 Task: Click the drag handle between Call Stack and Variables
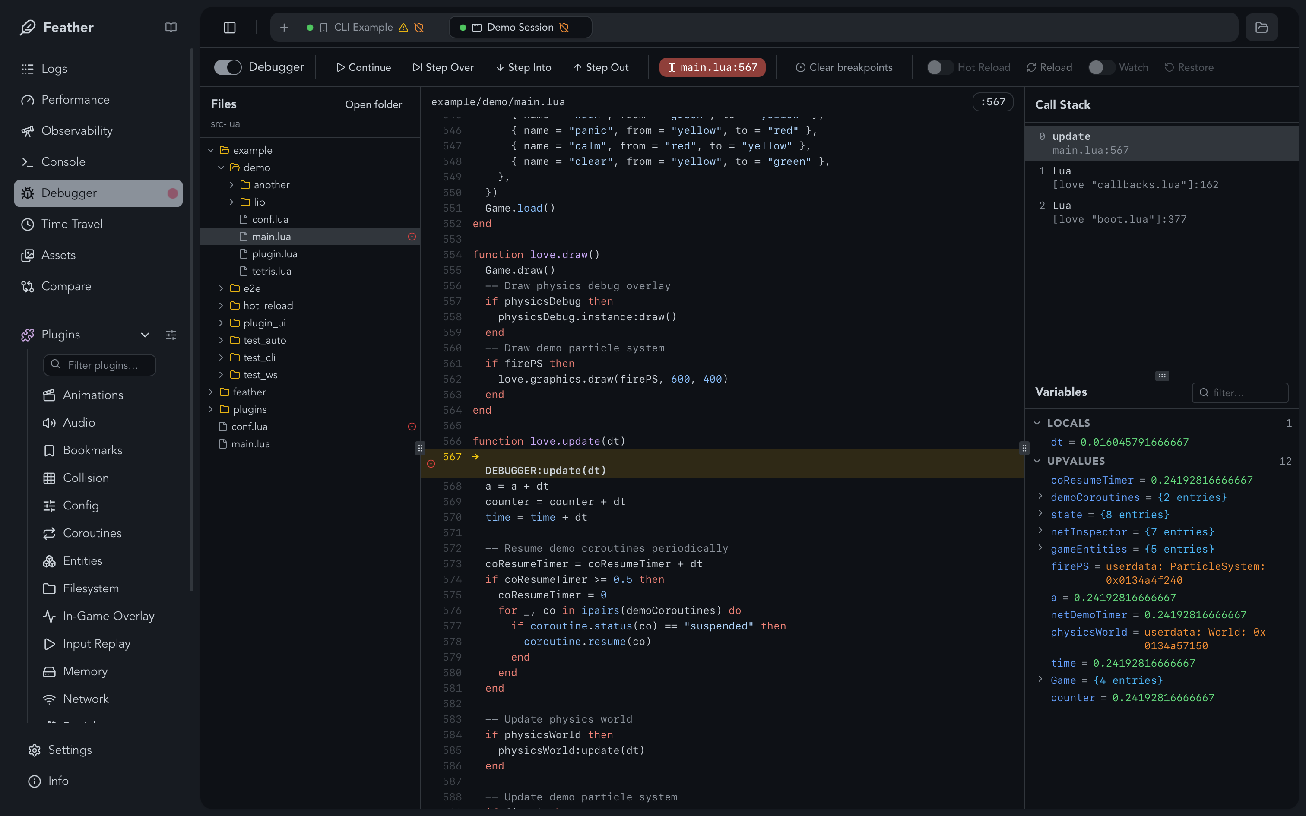coord(1161,376)
